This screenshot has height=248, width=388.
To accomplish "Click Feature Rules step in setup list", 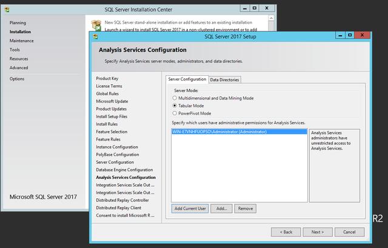I will [x=108, y=139].
